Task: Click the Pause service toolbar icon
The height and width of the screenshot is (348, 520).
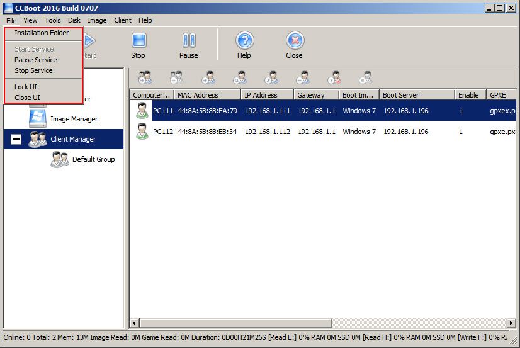Action: (x=189, y=40)
